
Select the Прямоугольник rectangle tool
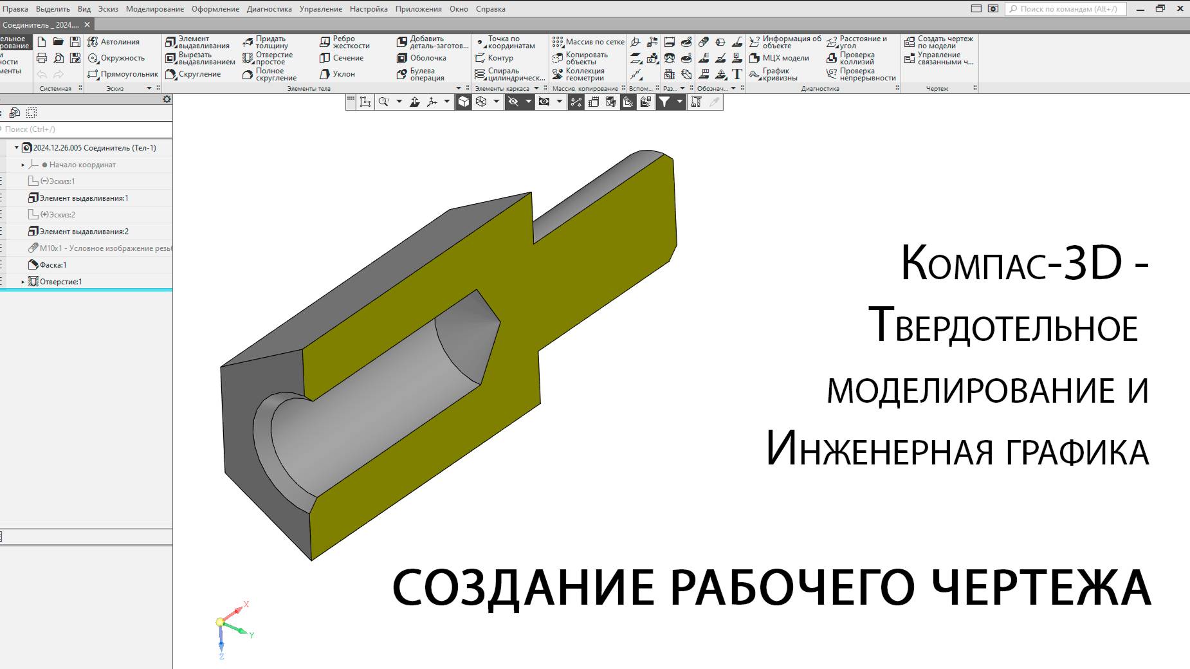click(123, 74)
